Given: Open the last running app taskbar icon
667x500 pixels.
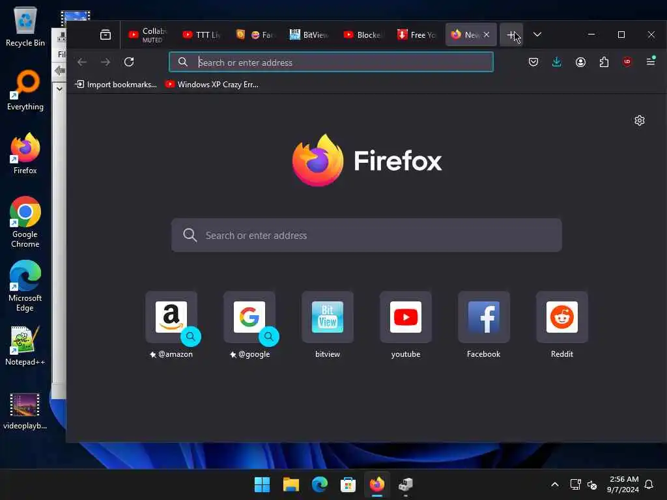Looking at the screenshot, I should 405,484.
